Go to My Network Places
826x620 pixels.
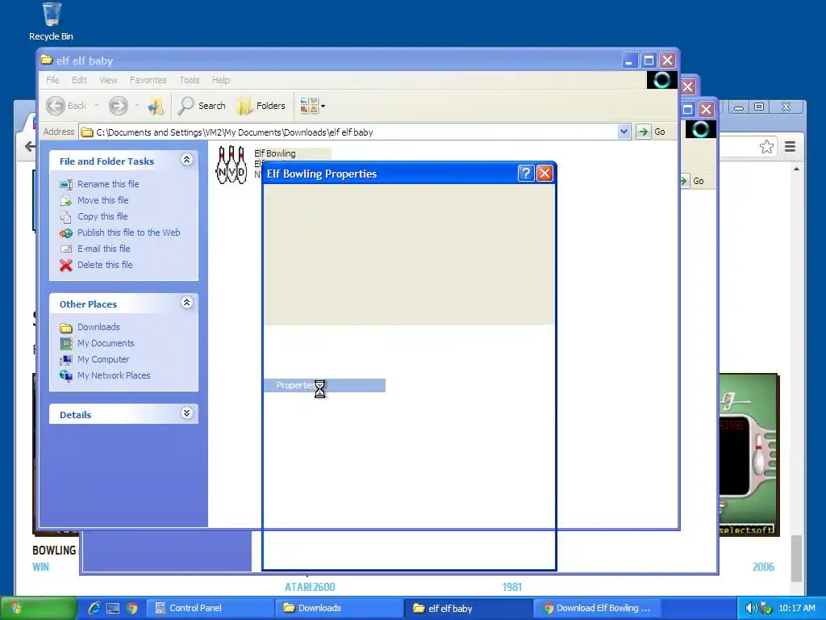point(114,375)
